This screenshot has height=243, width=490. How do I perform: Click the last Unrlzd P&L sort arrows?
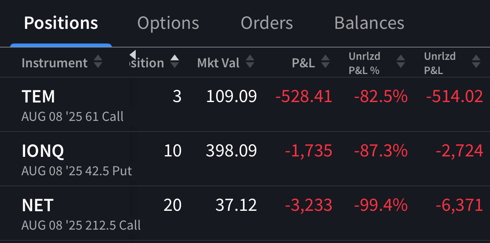pos(476,63)
